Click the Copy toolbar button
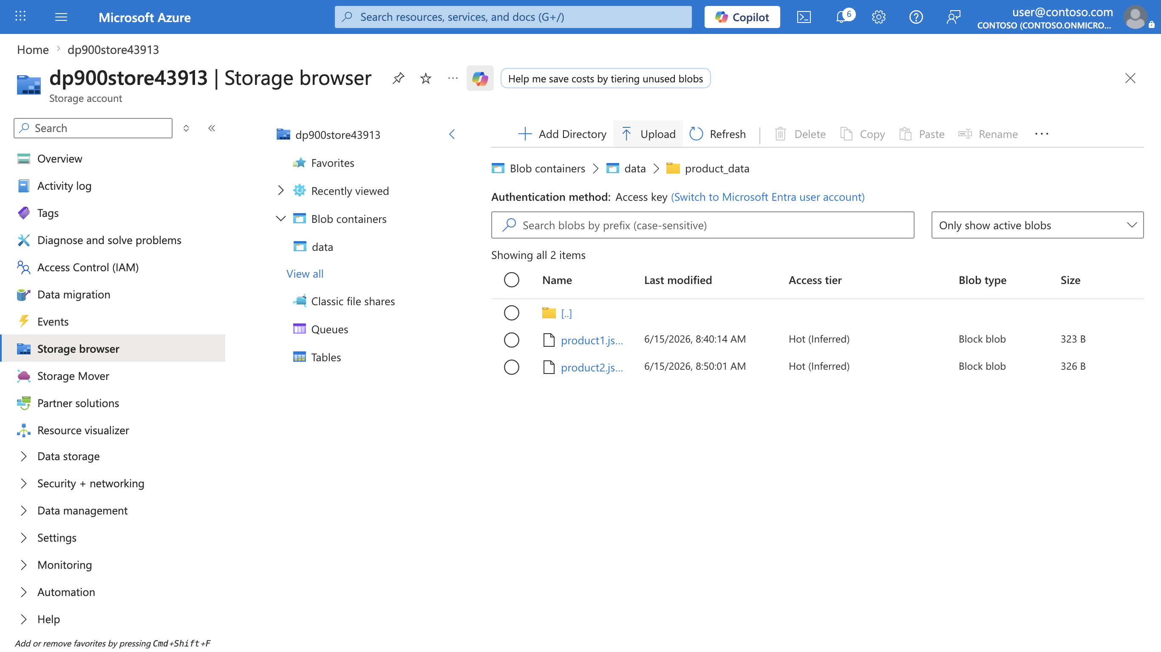The height and width of the screenshot is (652, 1161). point(862,134)
